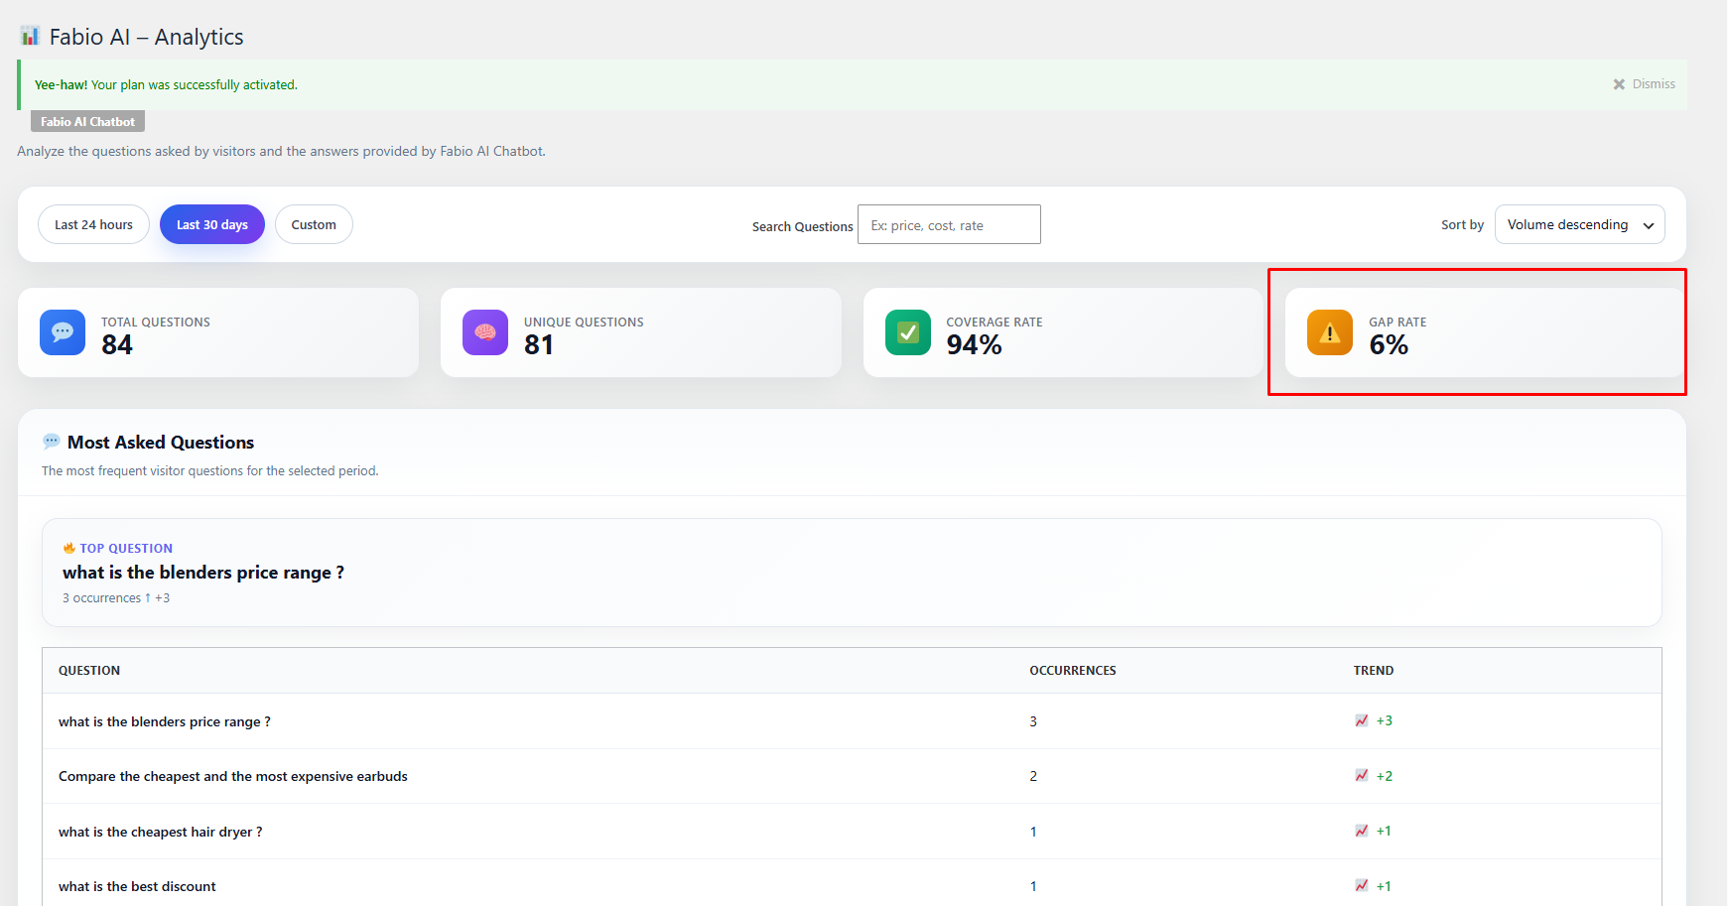
Task: Click the '3 occurrences' text under top question
Action: point(101,598)
